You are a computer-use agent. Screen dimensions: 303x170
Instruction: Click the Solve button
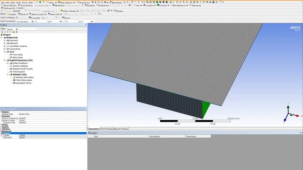(51, 2)
